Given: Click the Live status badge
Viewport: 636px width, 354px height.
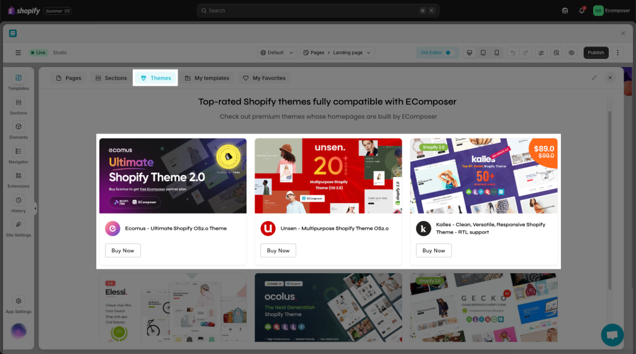Looking at the screenshot, I should coord(38,53).
